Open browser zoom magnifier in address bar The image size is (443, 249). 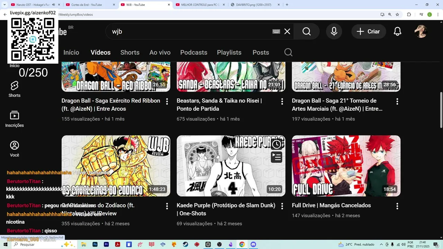pos(390,15)
